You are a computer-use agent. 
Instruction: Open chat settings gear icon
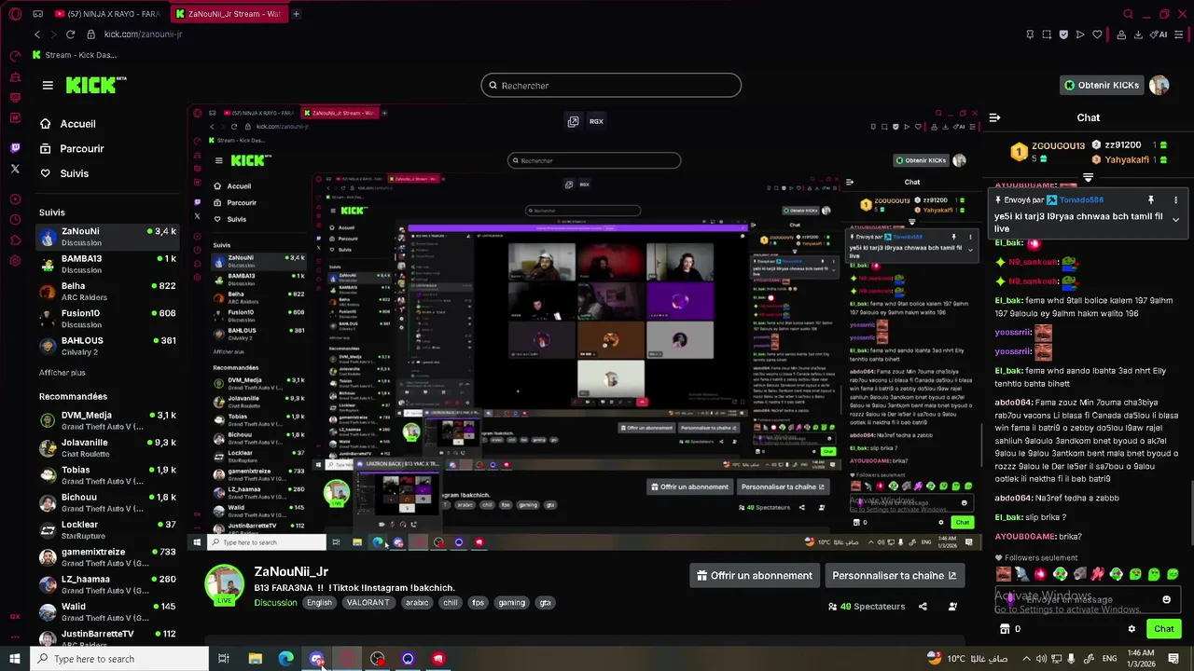click(1132, 629)
